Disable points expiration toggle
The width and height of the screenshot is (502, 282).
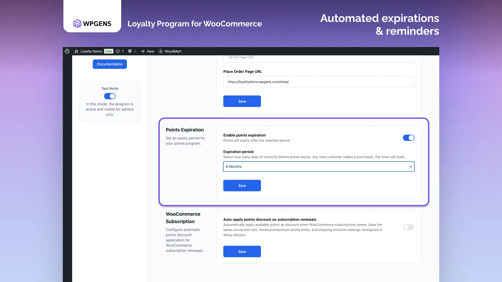pyautogui.click(x=408, y=138)
